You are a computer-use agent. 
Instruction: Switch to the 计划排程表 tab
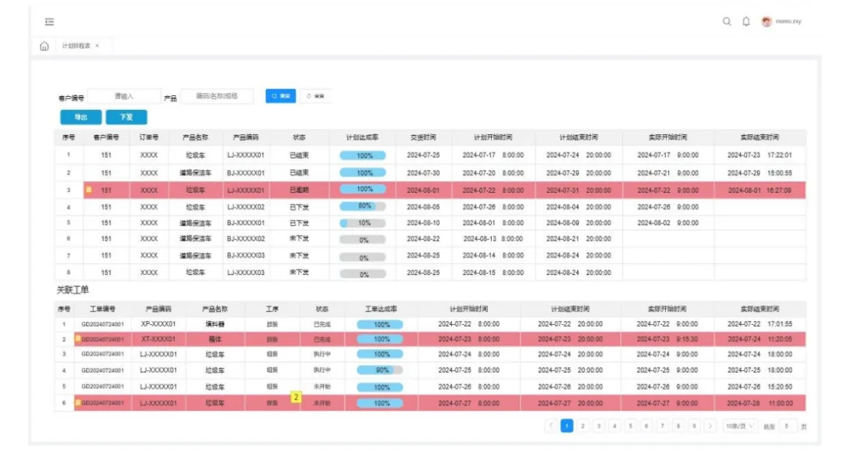tap(76, 46)
